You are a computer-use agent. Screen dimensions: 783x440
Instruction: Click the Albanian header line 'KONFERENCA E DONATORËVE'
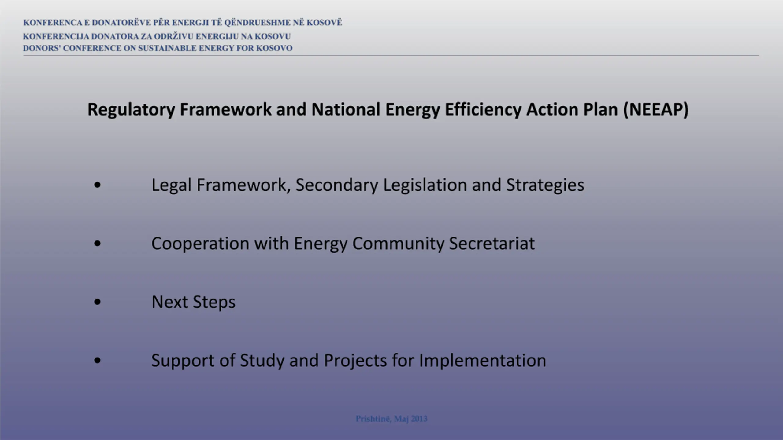point(183,23)
